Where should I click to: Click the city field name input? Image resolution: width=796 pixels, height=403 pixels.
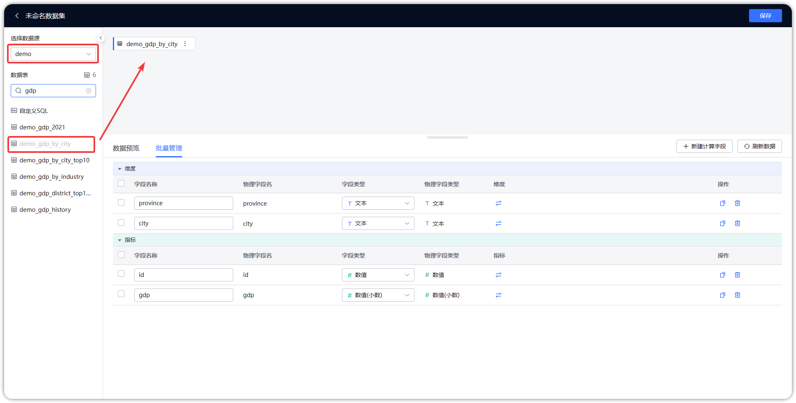pos(183,223)
